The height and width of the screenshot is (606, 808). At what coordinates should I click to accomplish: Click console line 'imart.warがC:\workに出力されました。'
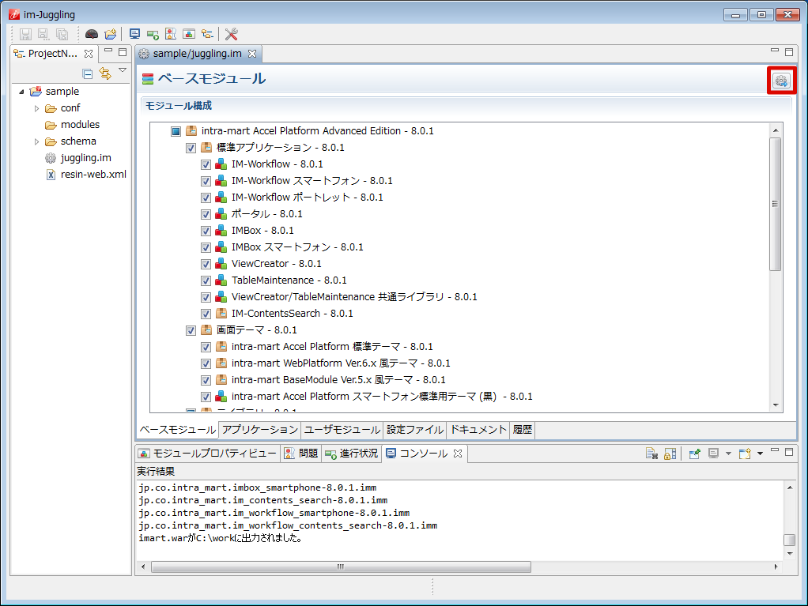221,539
